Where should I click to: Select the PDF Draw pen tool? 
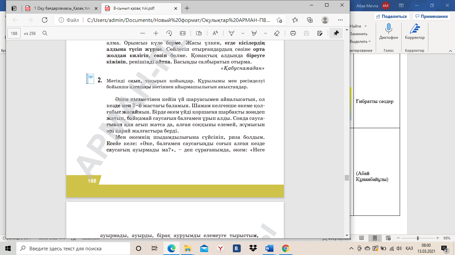click(x=231, y=33)
